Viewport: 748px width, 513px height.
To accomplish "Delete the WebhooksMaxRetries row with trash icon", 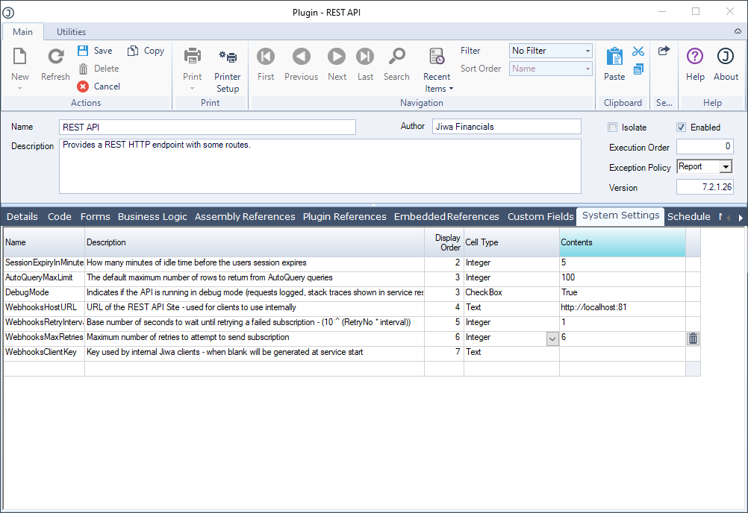I will (x=693, y=339).
